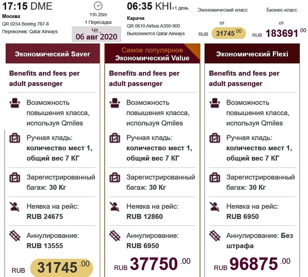Select economy class price 31745 at top
The height and width of the screenshot is (277, 308).
(x=228, y=33)
